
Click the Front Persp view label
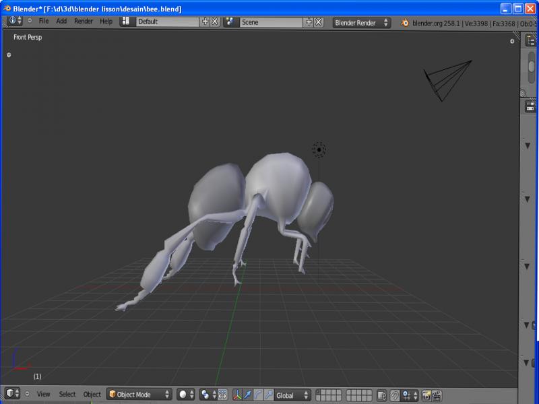[28, 37]
